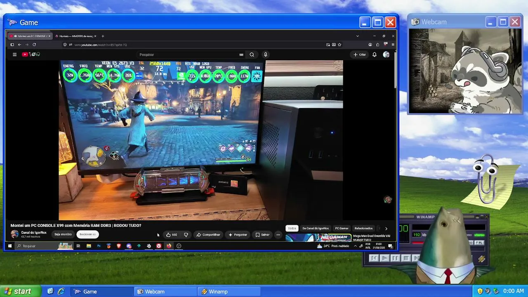This screenshot has height=297, width=528.
Task: Click the Criar create button
Action: click(360, 54)
